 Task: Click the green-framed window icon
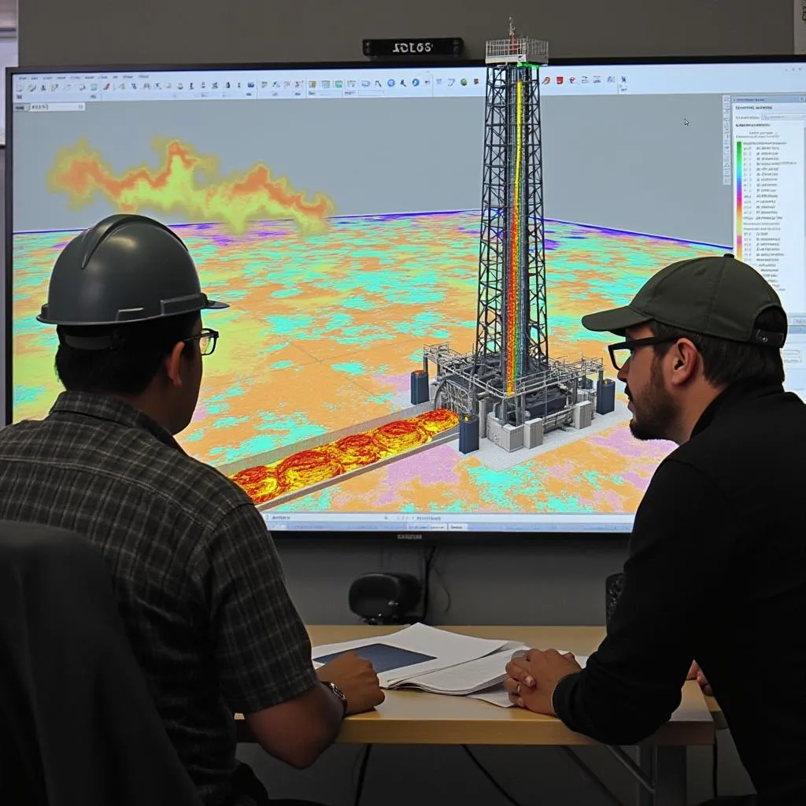tap(338, 84)
